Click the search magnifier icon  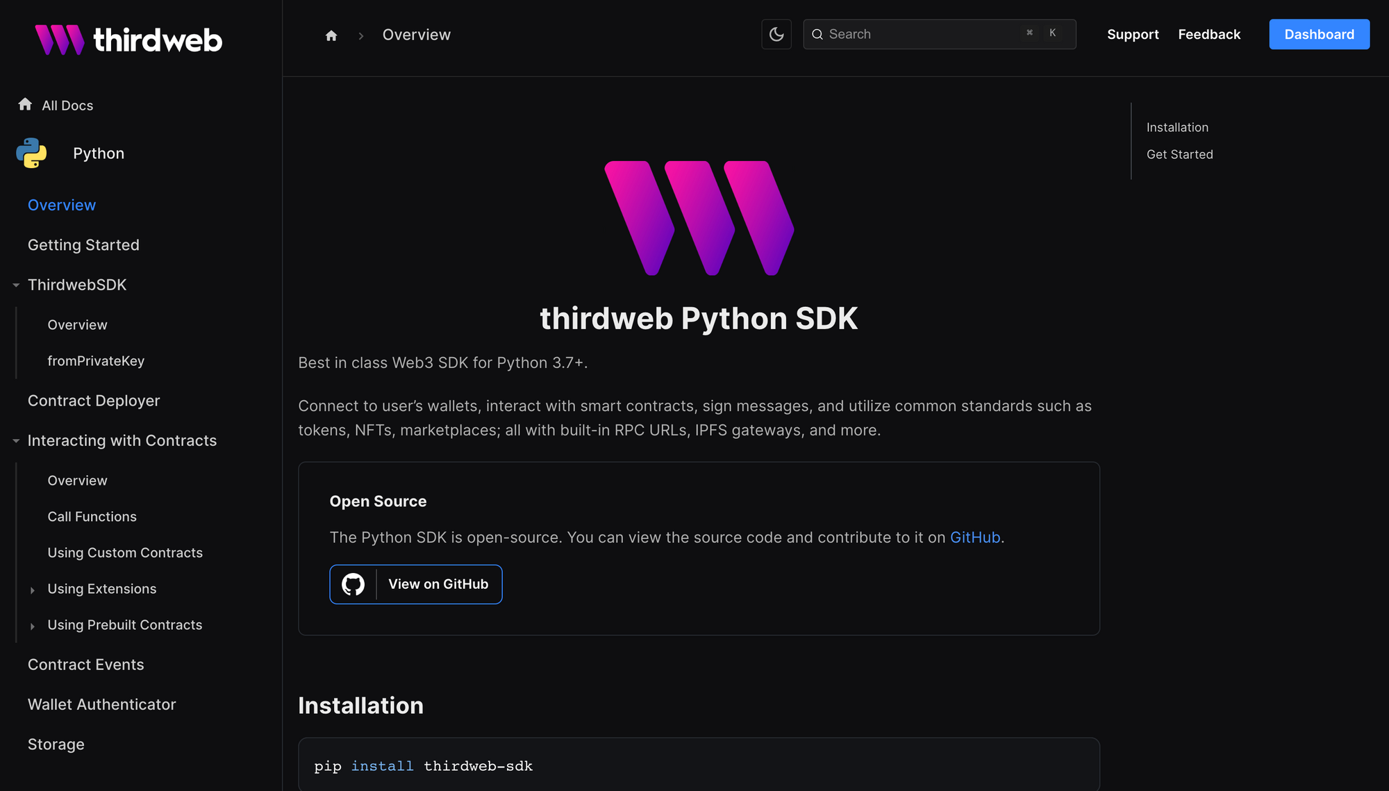(x=817, y=34)
